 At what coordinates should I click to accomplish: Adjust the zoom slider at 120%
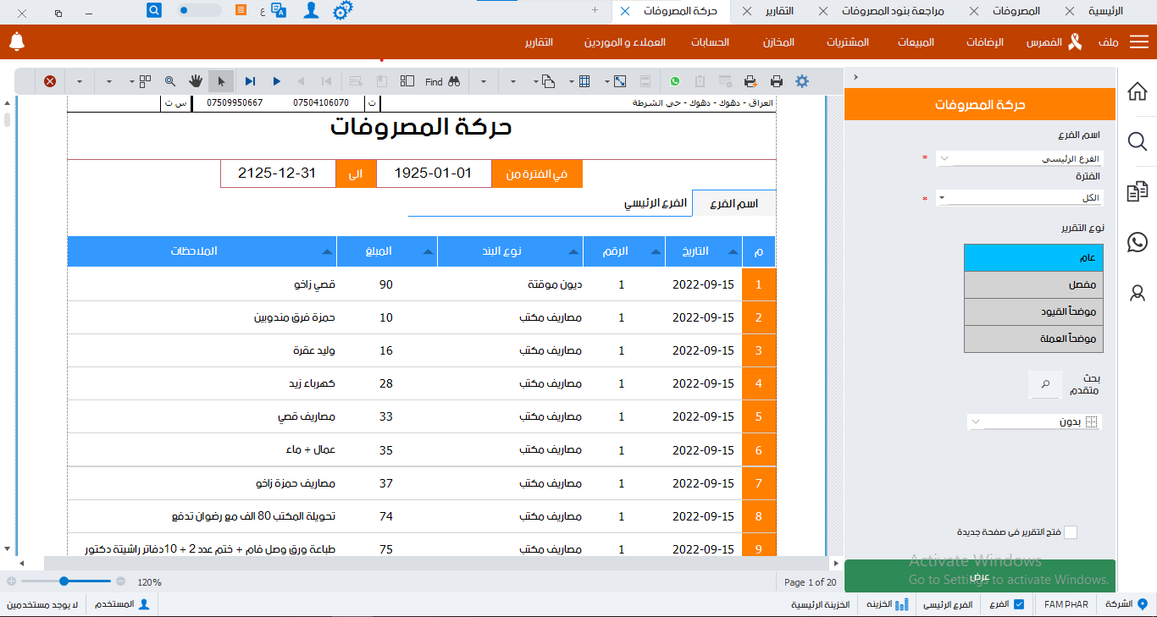(x=64, y=581)
